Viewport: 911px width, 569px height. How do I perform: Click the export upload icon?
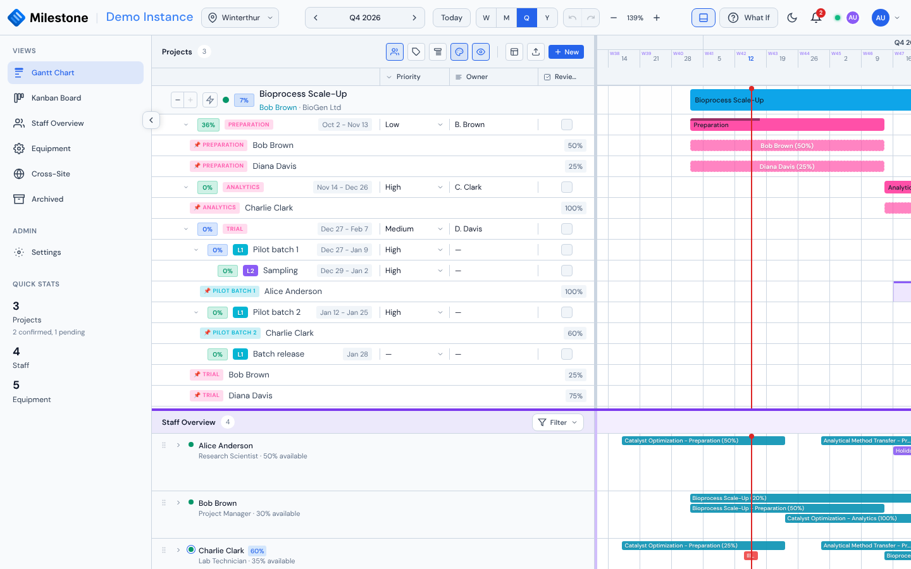(536, 52)
